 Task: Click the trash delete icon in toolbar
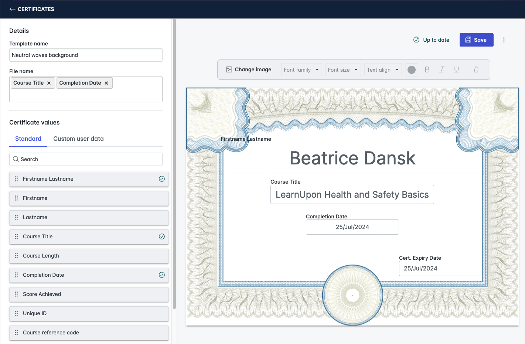(x=476, y=69)
